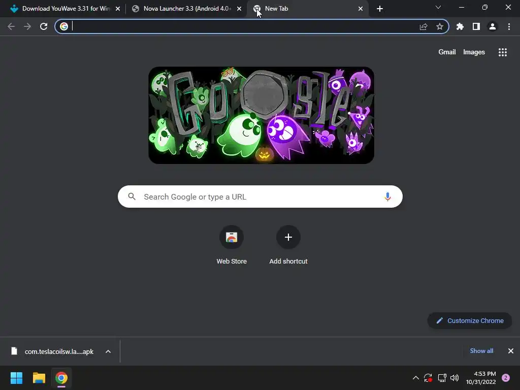Share this page via share icon

point(424,26)
